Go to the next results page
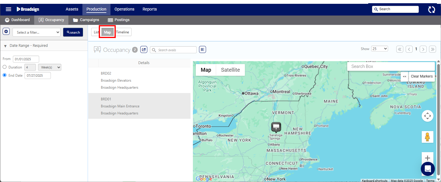This screenshot has height=182, width=441. point(423,49)
